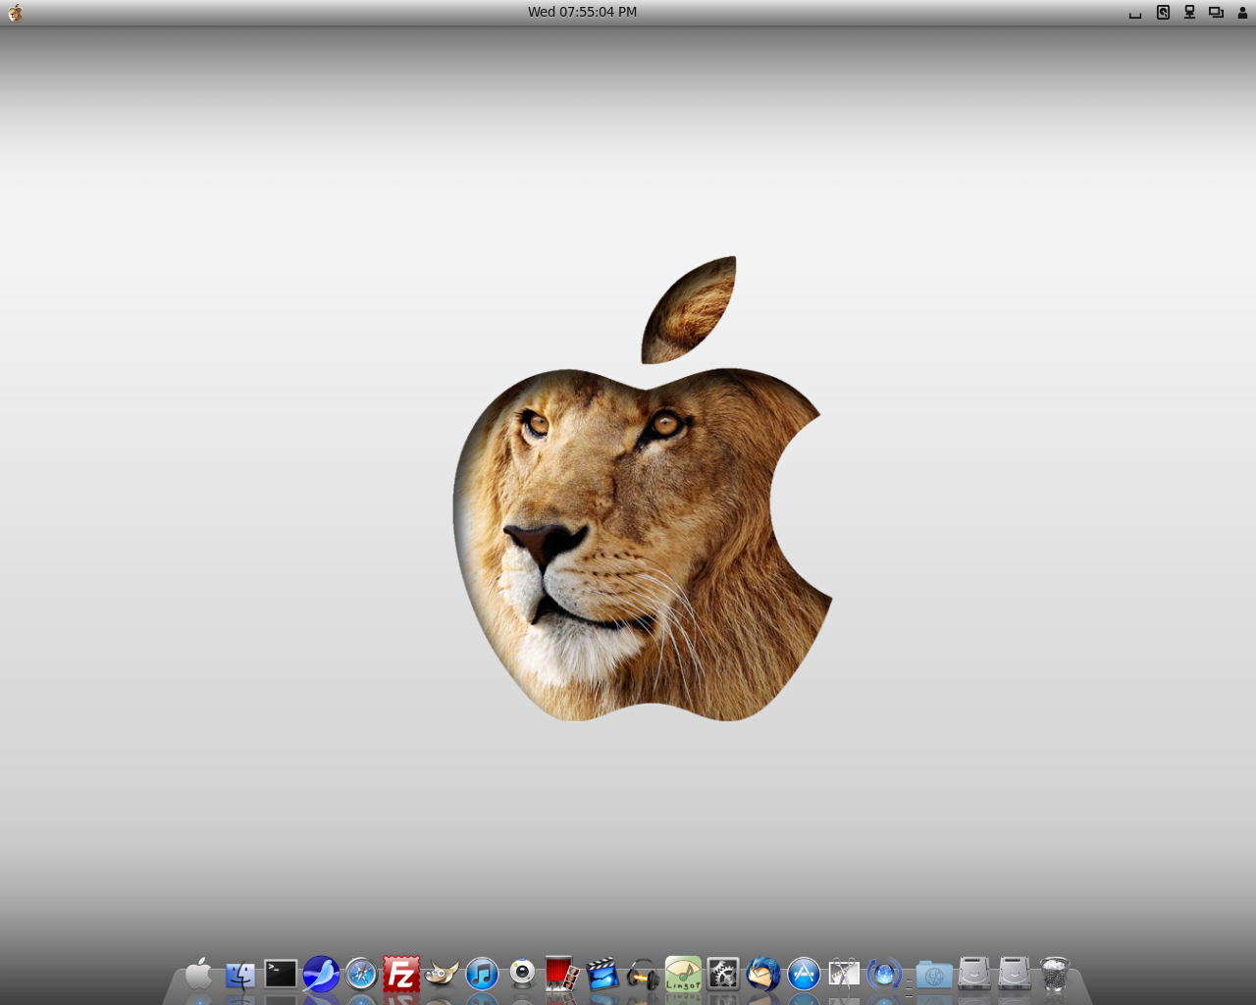This screenshot has width=1256, height=1005.
Task: Open the Lingot tuner app
Action: pos(683,975)
